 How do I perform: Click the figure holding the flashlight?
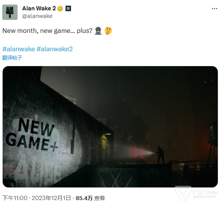point(160,154)
